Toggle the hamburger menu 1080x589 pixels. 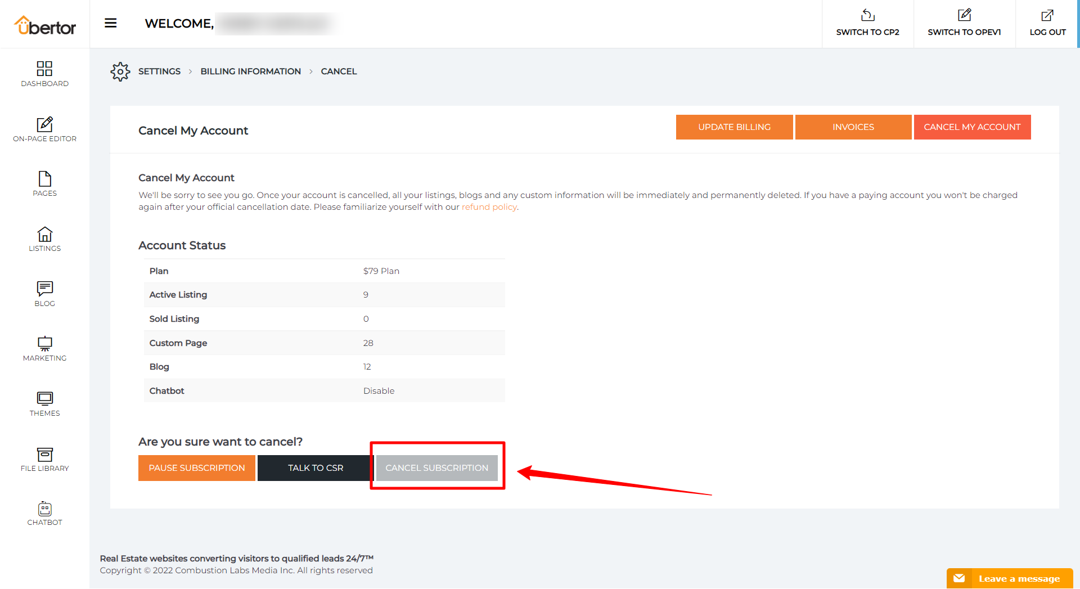tap(111, 23)
